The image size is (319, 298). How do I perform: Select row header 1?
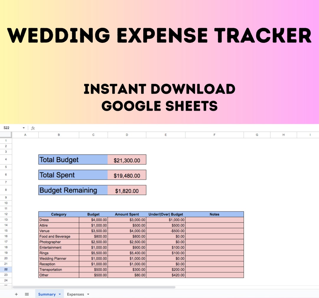[x=6, y=140]
